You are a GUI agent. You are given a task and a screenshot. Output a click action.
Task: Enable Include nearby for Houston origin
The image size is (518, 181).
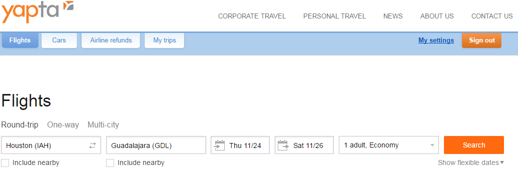pyautogui.click(x=5, y=163)
